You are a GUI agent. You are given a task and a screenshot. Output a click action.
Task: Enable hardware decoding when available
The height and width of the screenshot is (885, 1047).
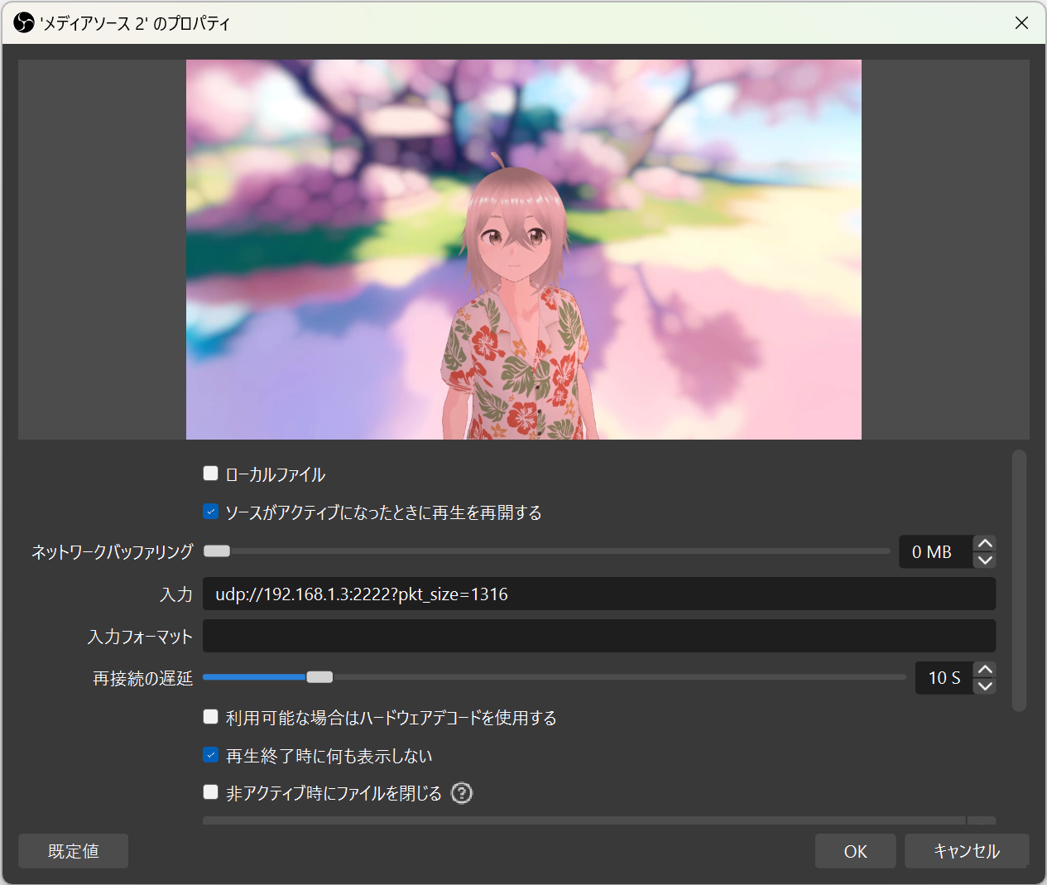(210, 716)
